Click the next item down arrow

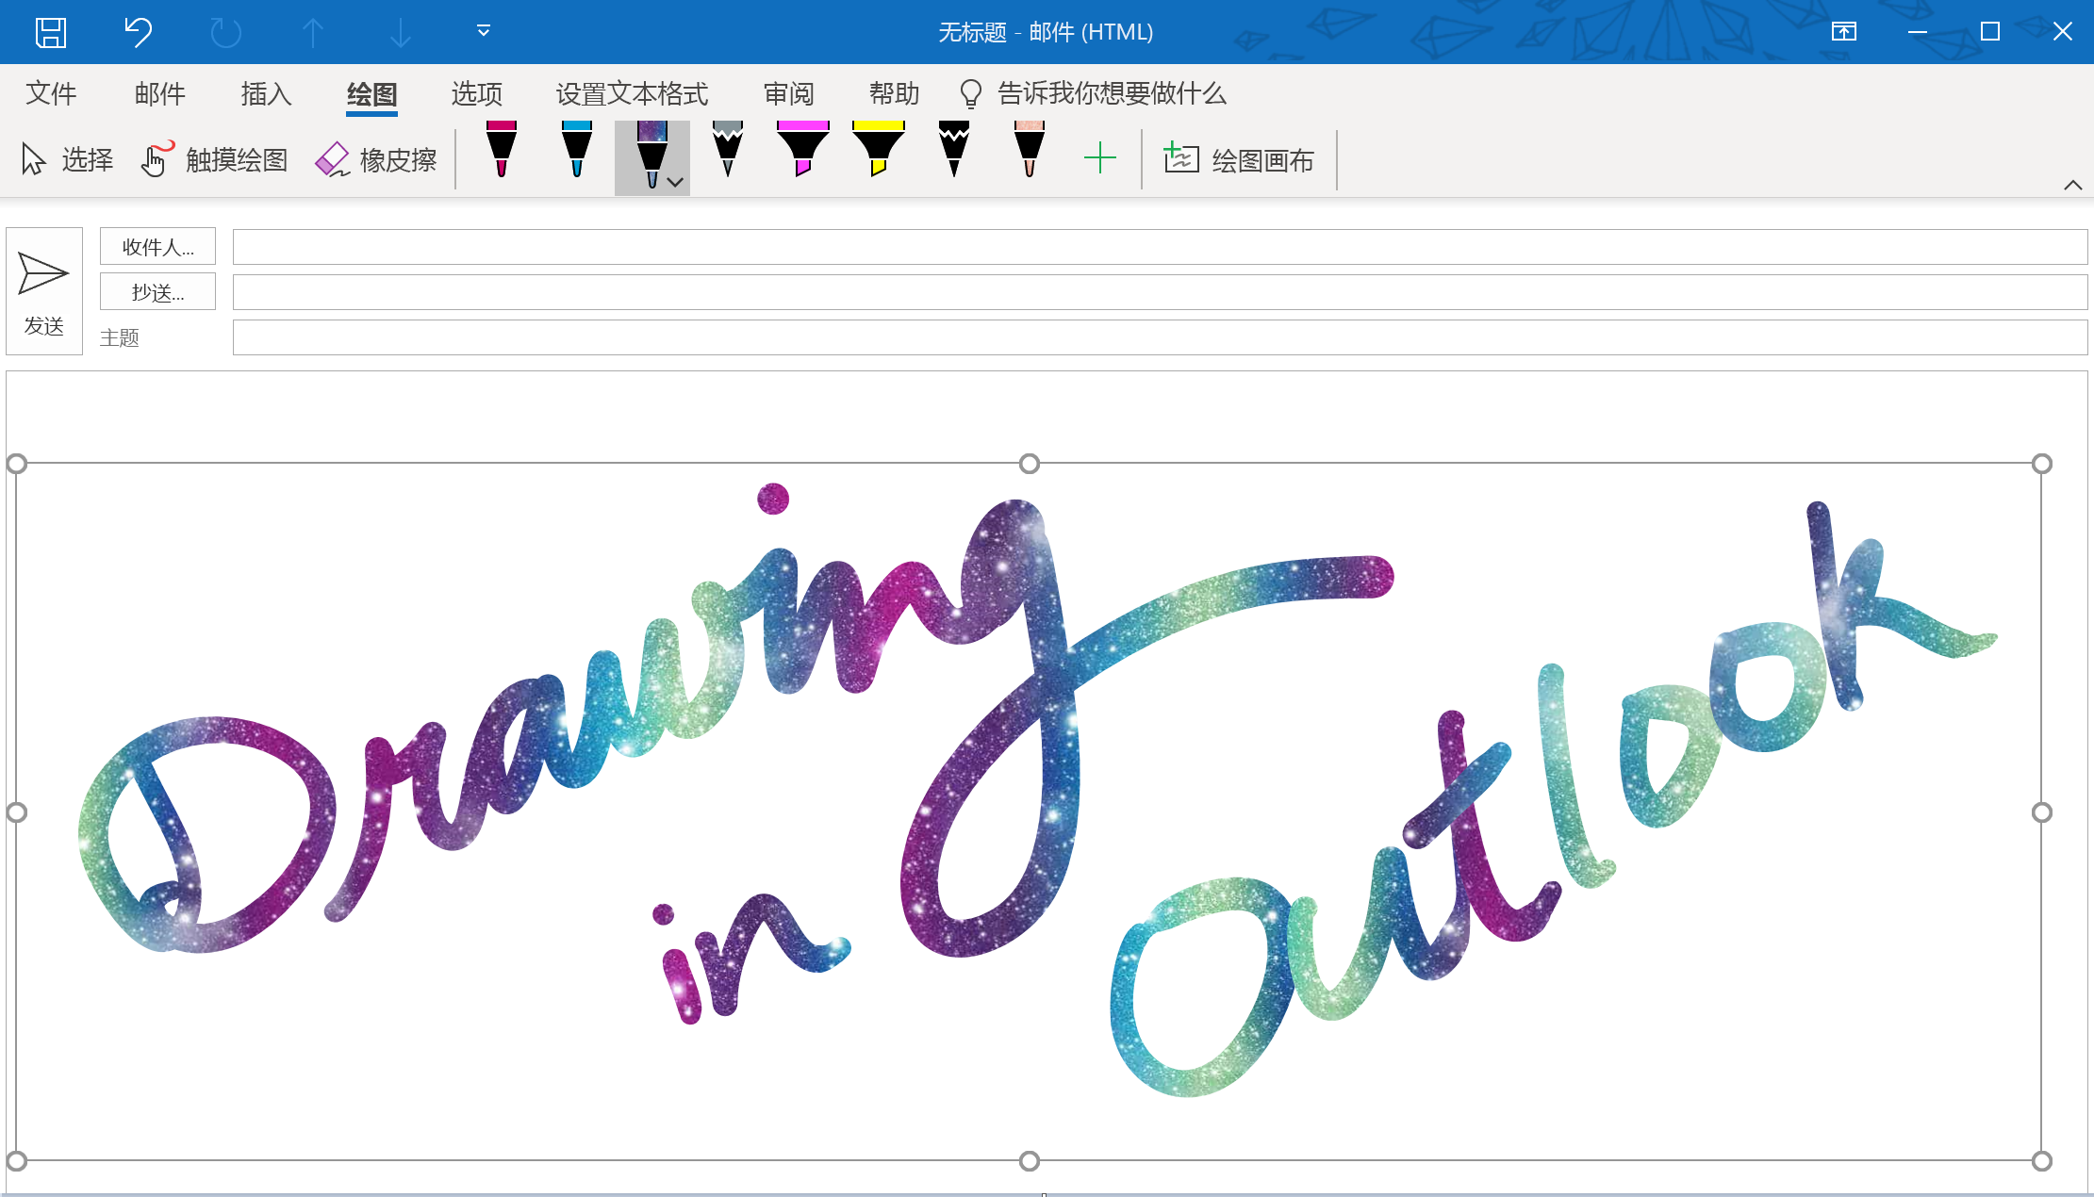400,33
